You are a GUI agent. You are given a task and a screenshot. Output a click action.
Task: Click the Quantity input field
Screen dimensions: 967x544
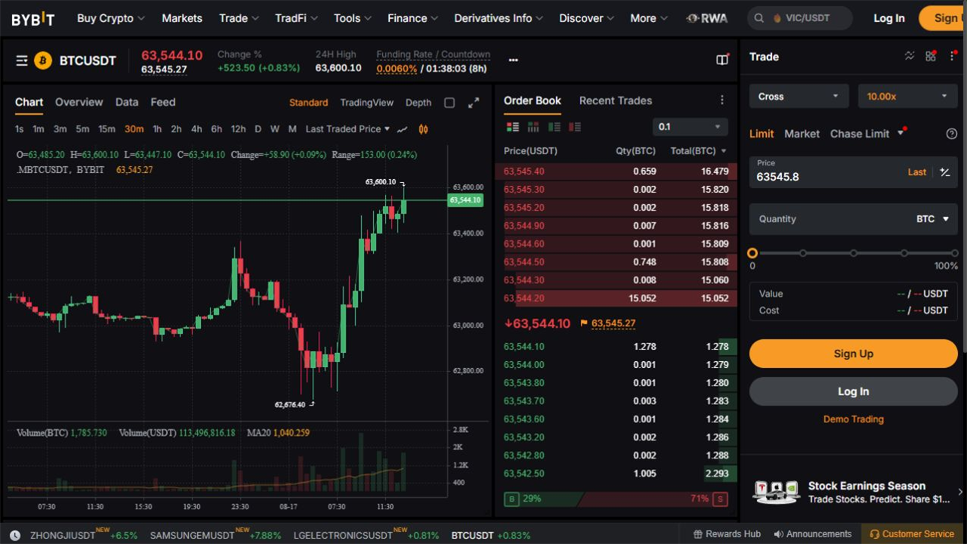854,219
